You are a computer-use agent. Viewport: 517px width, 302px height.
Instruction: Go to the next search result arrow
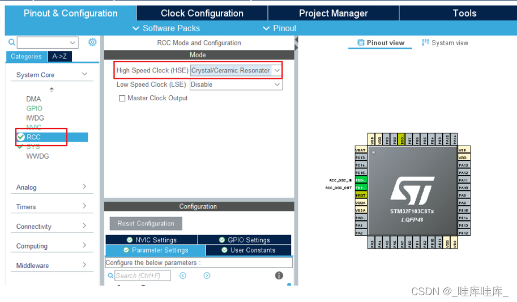coord(207,275)
